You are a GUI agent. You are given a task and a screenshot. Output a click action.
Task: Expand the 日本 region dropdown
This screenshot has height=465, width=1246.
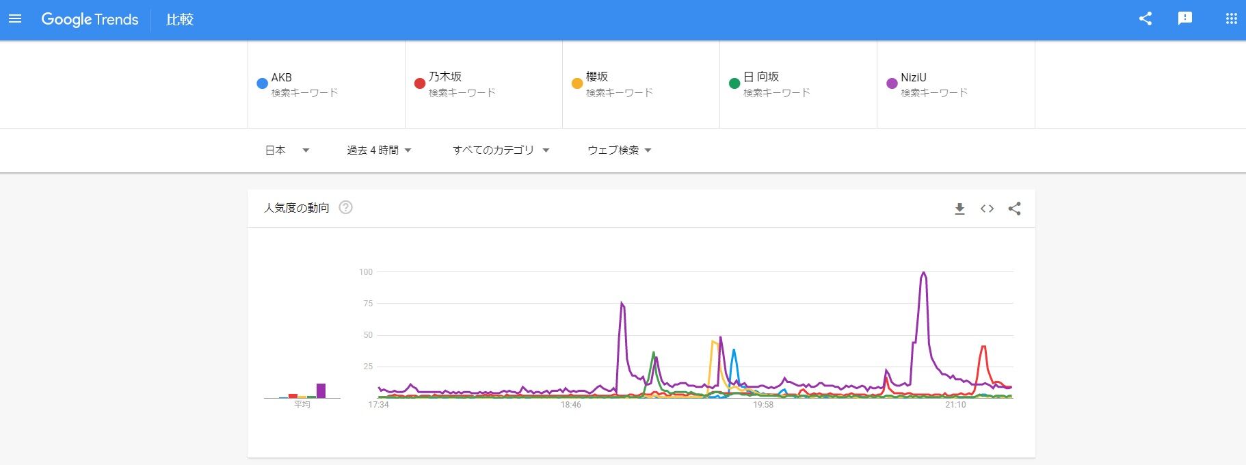[287, 150]
